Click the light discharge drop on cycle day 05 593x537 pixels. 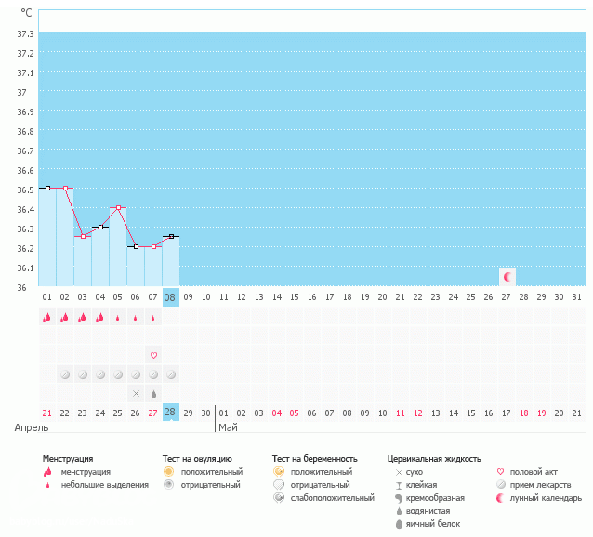coord(117,318)
